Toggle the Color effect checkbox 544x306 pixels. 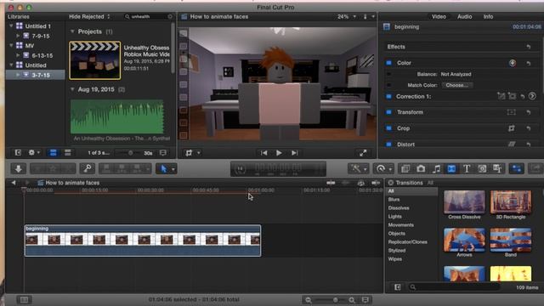click(x=388, y=63)
